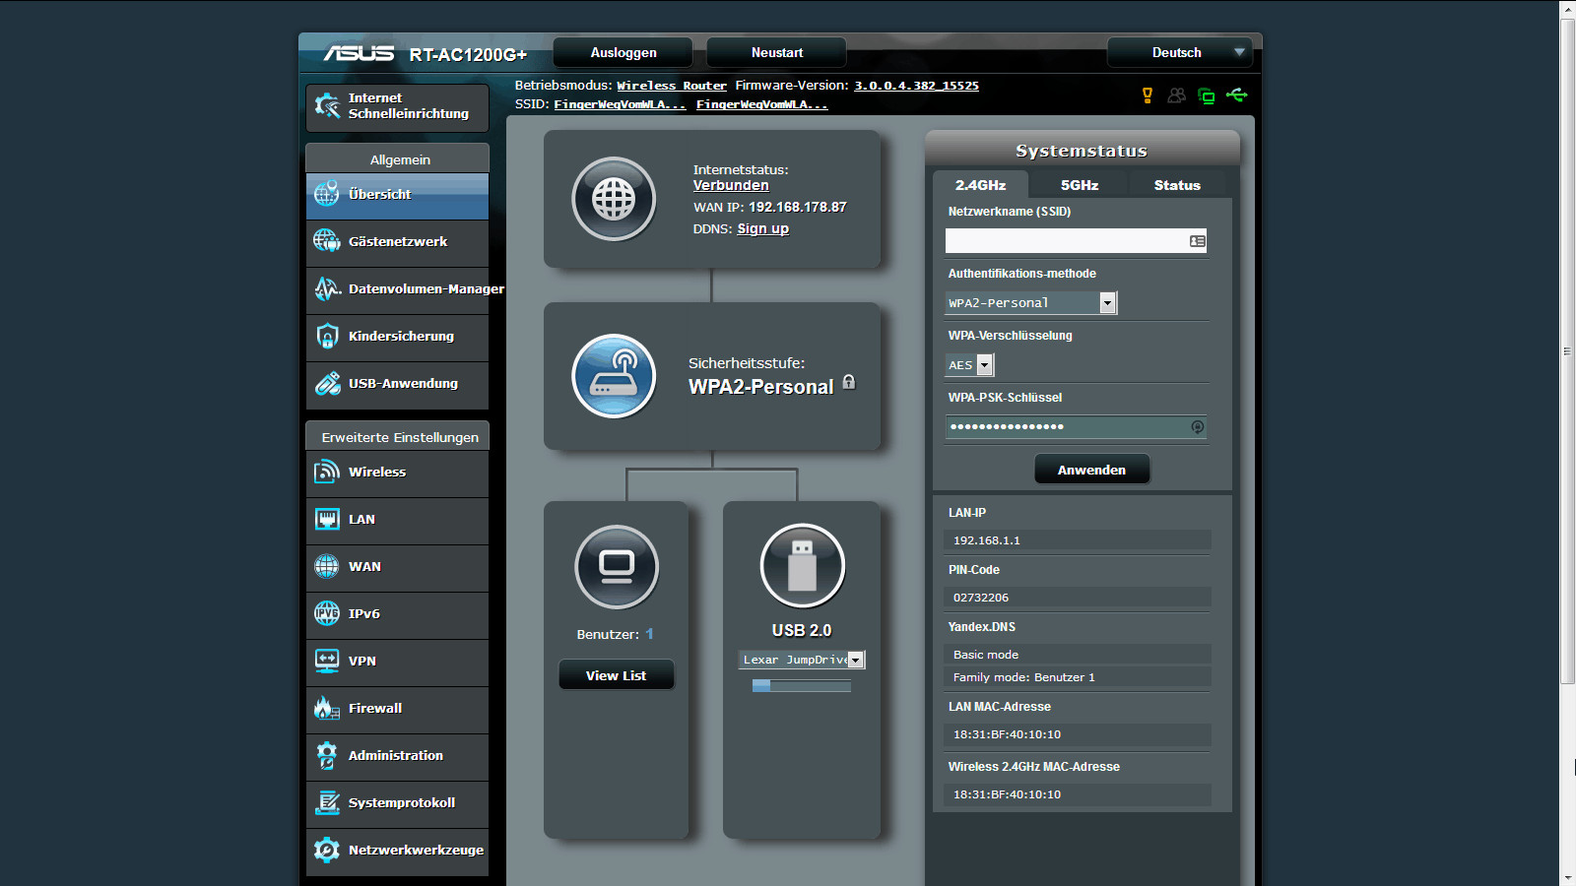1576x886 pixels.
Task: Click the lightbulb status icon in header
Action: pyautogui.click(x=1148, y=95)
